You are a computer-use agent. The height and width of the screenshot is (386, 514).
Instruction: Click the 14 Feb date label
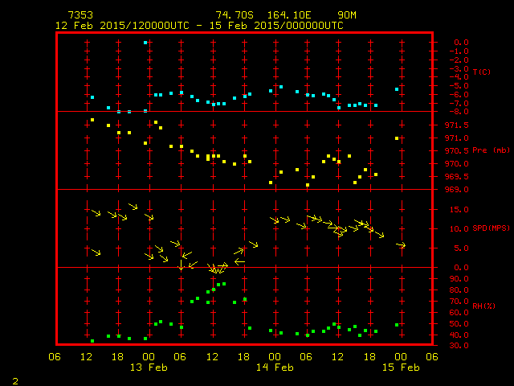(275, 368)
